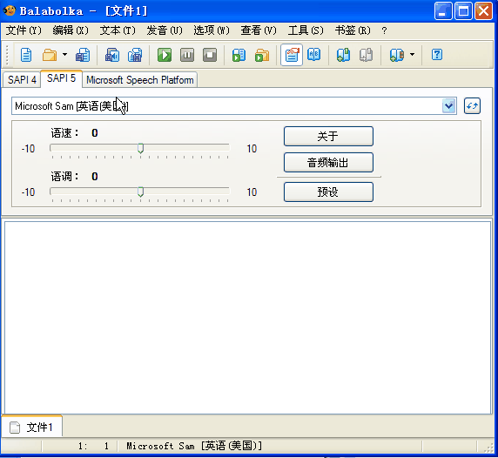Click the voice switch arrows icon
This screenshot has width=498, height=458.
point(472,105)
